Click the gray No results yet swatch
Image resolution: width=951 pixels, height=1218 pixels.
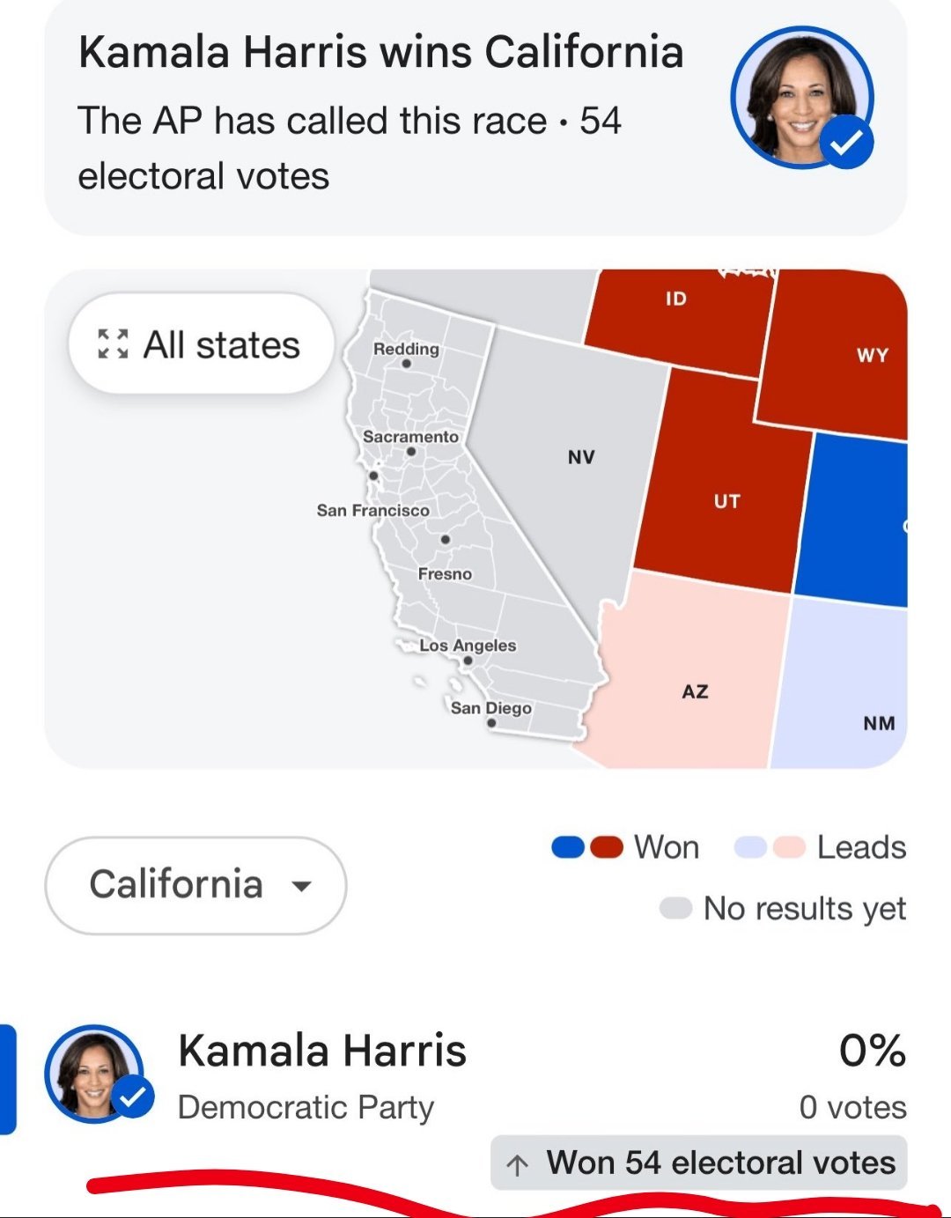coord(676,908)
